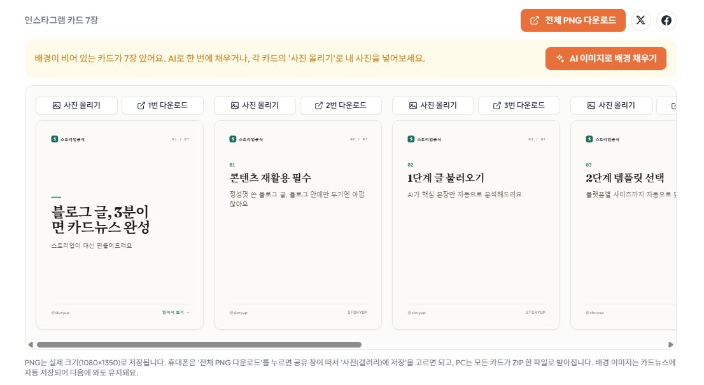704x385 pixels.
Task: Click the 3번 다운로드 button
Action: [x=519, y=105]
